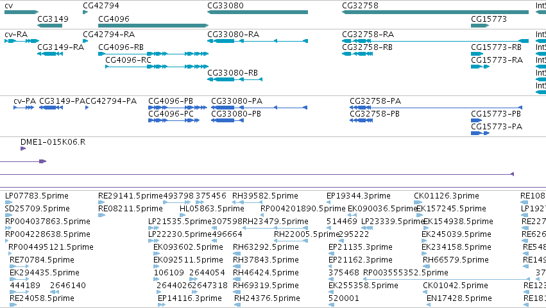Screen dimensions: 546x308
Task: Click EST RE08211.5prime
Action: click(131, 209)
